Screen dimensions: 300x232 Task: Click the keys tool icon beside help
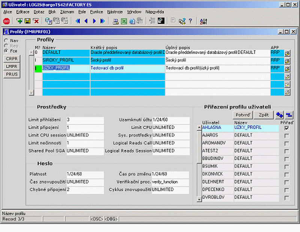pos(182,21)
